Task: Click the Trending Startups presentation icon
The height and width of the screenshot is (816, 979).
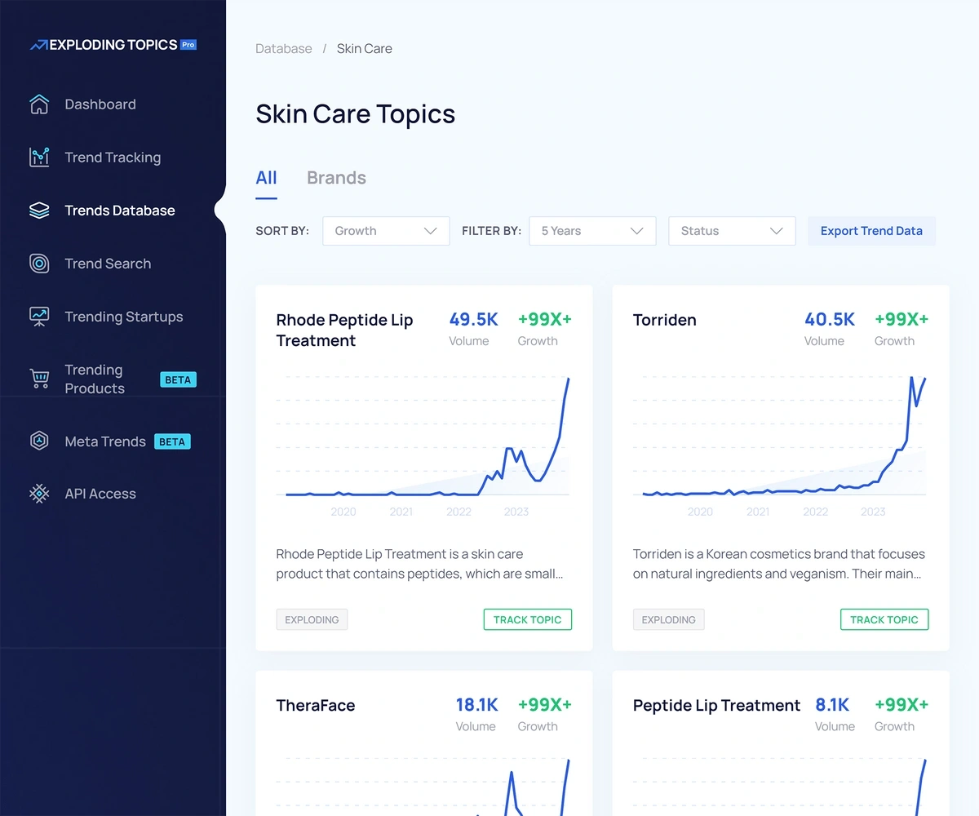Action: tap(39, 317)
